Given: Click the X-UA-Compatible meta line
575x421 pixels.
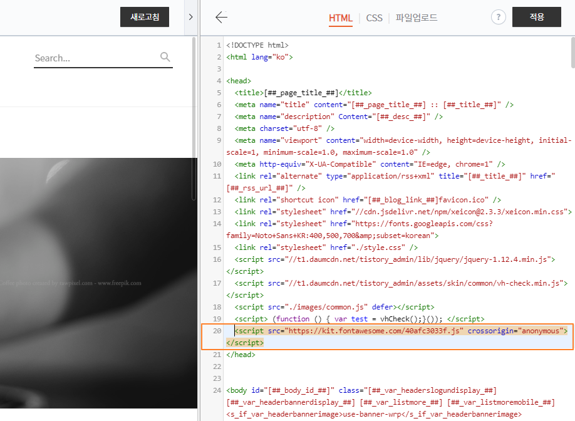Looking at the screenshot, I should point(370,164).
